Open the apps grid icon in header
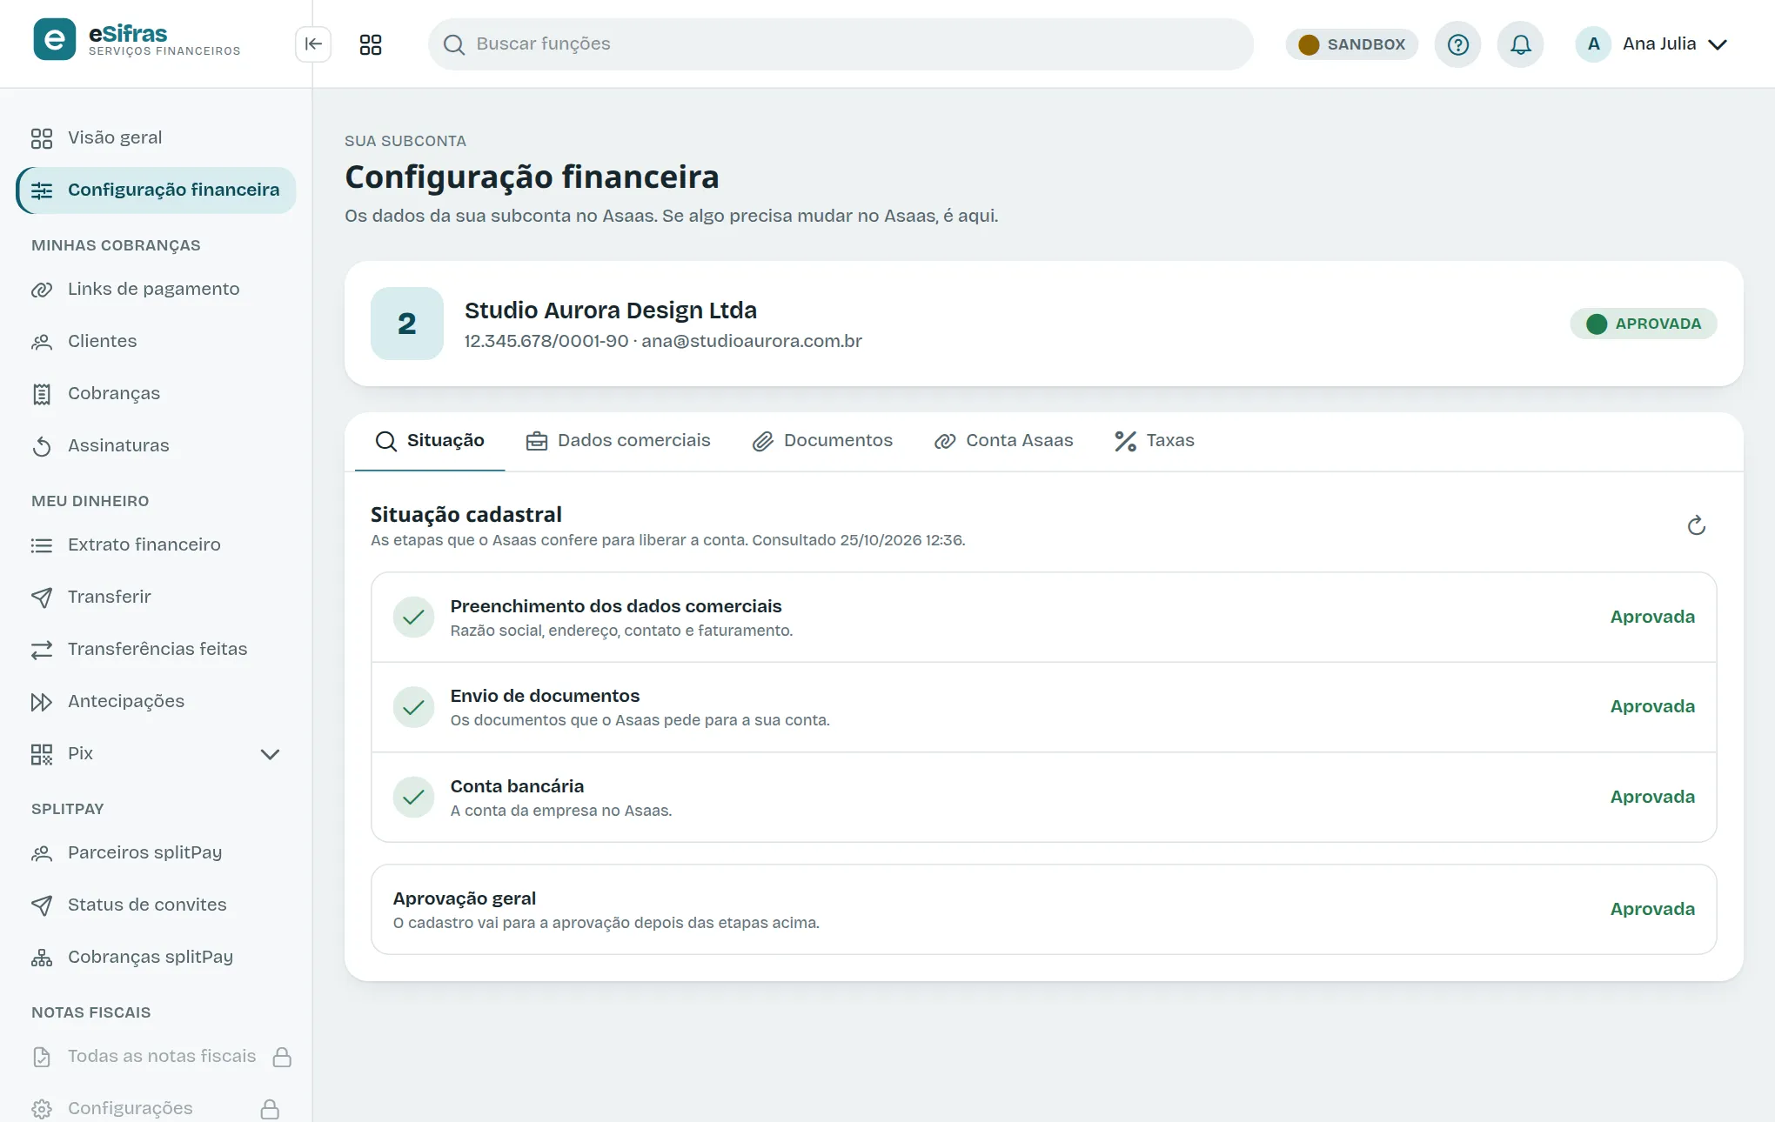Screen dimensions: 1775x1122 pos(371,44)
